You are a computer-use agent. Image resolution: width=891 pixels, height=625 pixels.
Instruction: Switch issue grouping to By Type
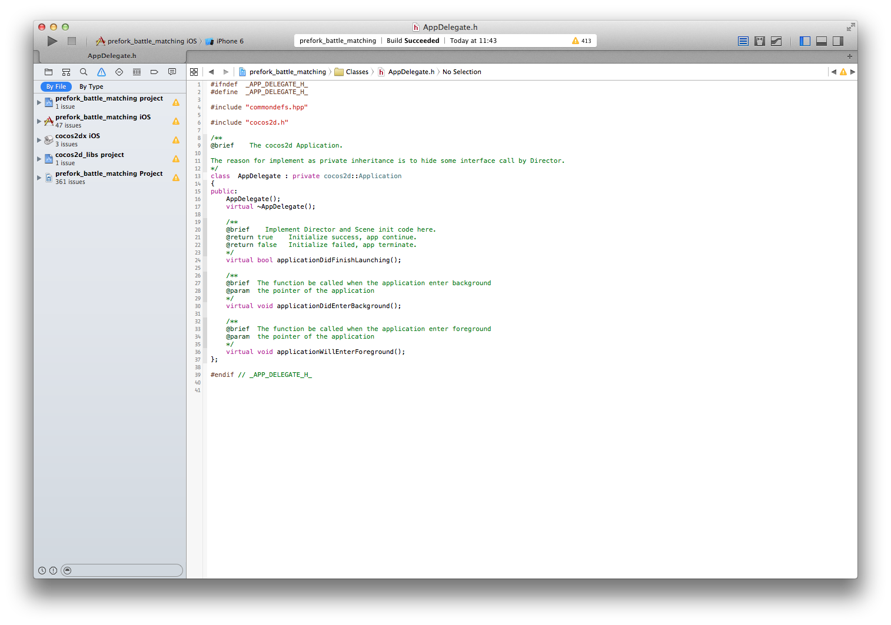pos(91,86)
